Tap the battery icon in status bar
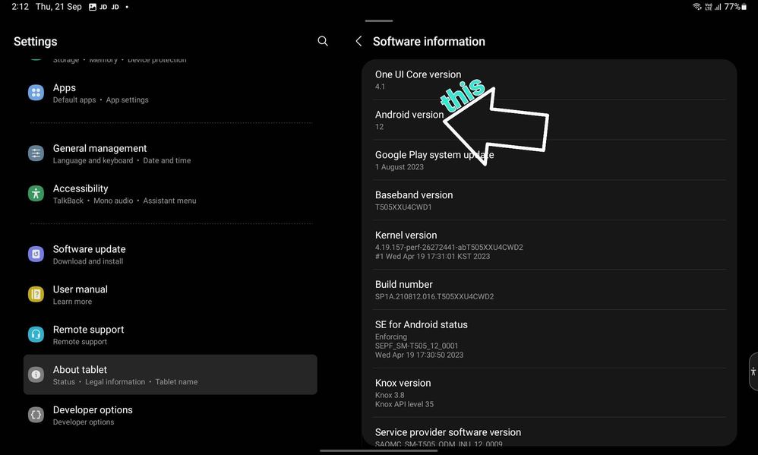 (744, 7)
